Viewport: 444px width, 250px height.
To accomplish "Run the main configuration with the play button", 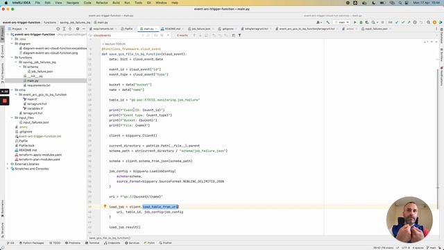I will [355, 22].
